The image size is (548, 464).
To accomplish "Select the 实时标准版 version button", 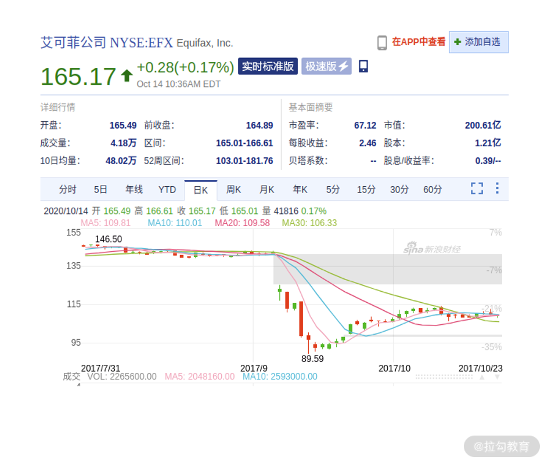I will [x=268, y=66].
